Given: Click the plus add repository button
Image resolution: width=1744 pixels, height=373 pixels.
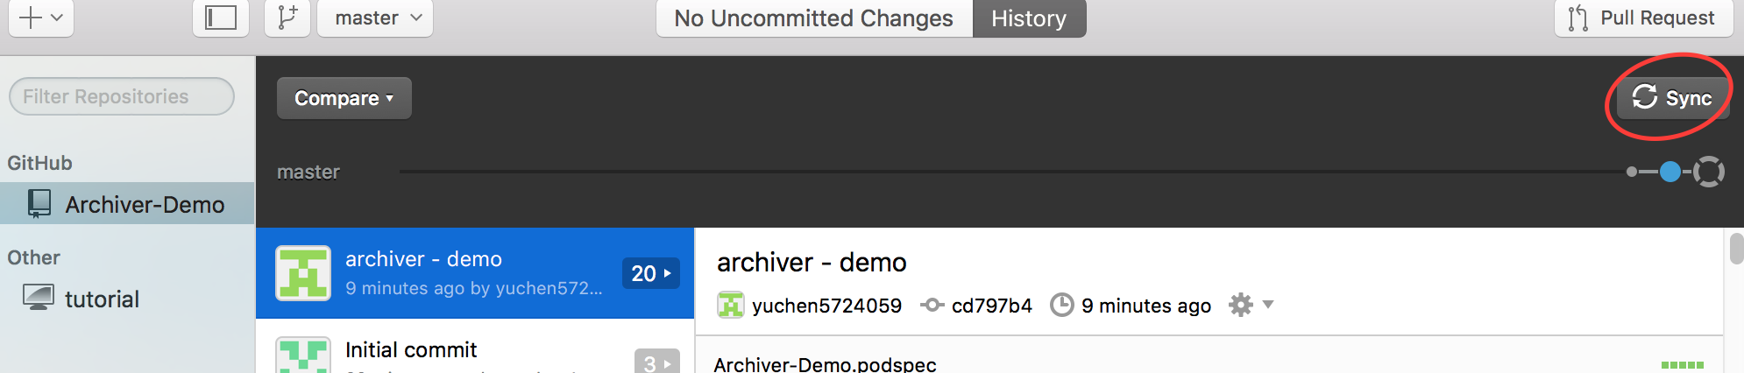Looking at the screenshot, I should coord(40,18).
